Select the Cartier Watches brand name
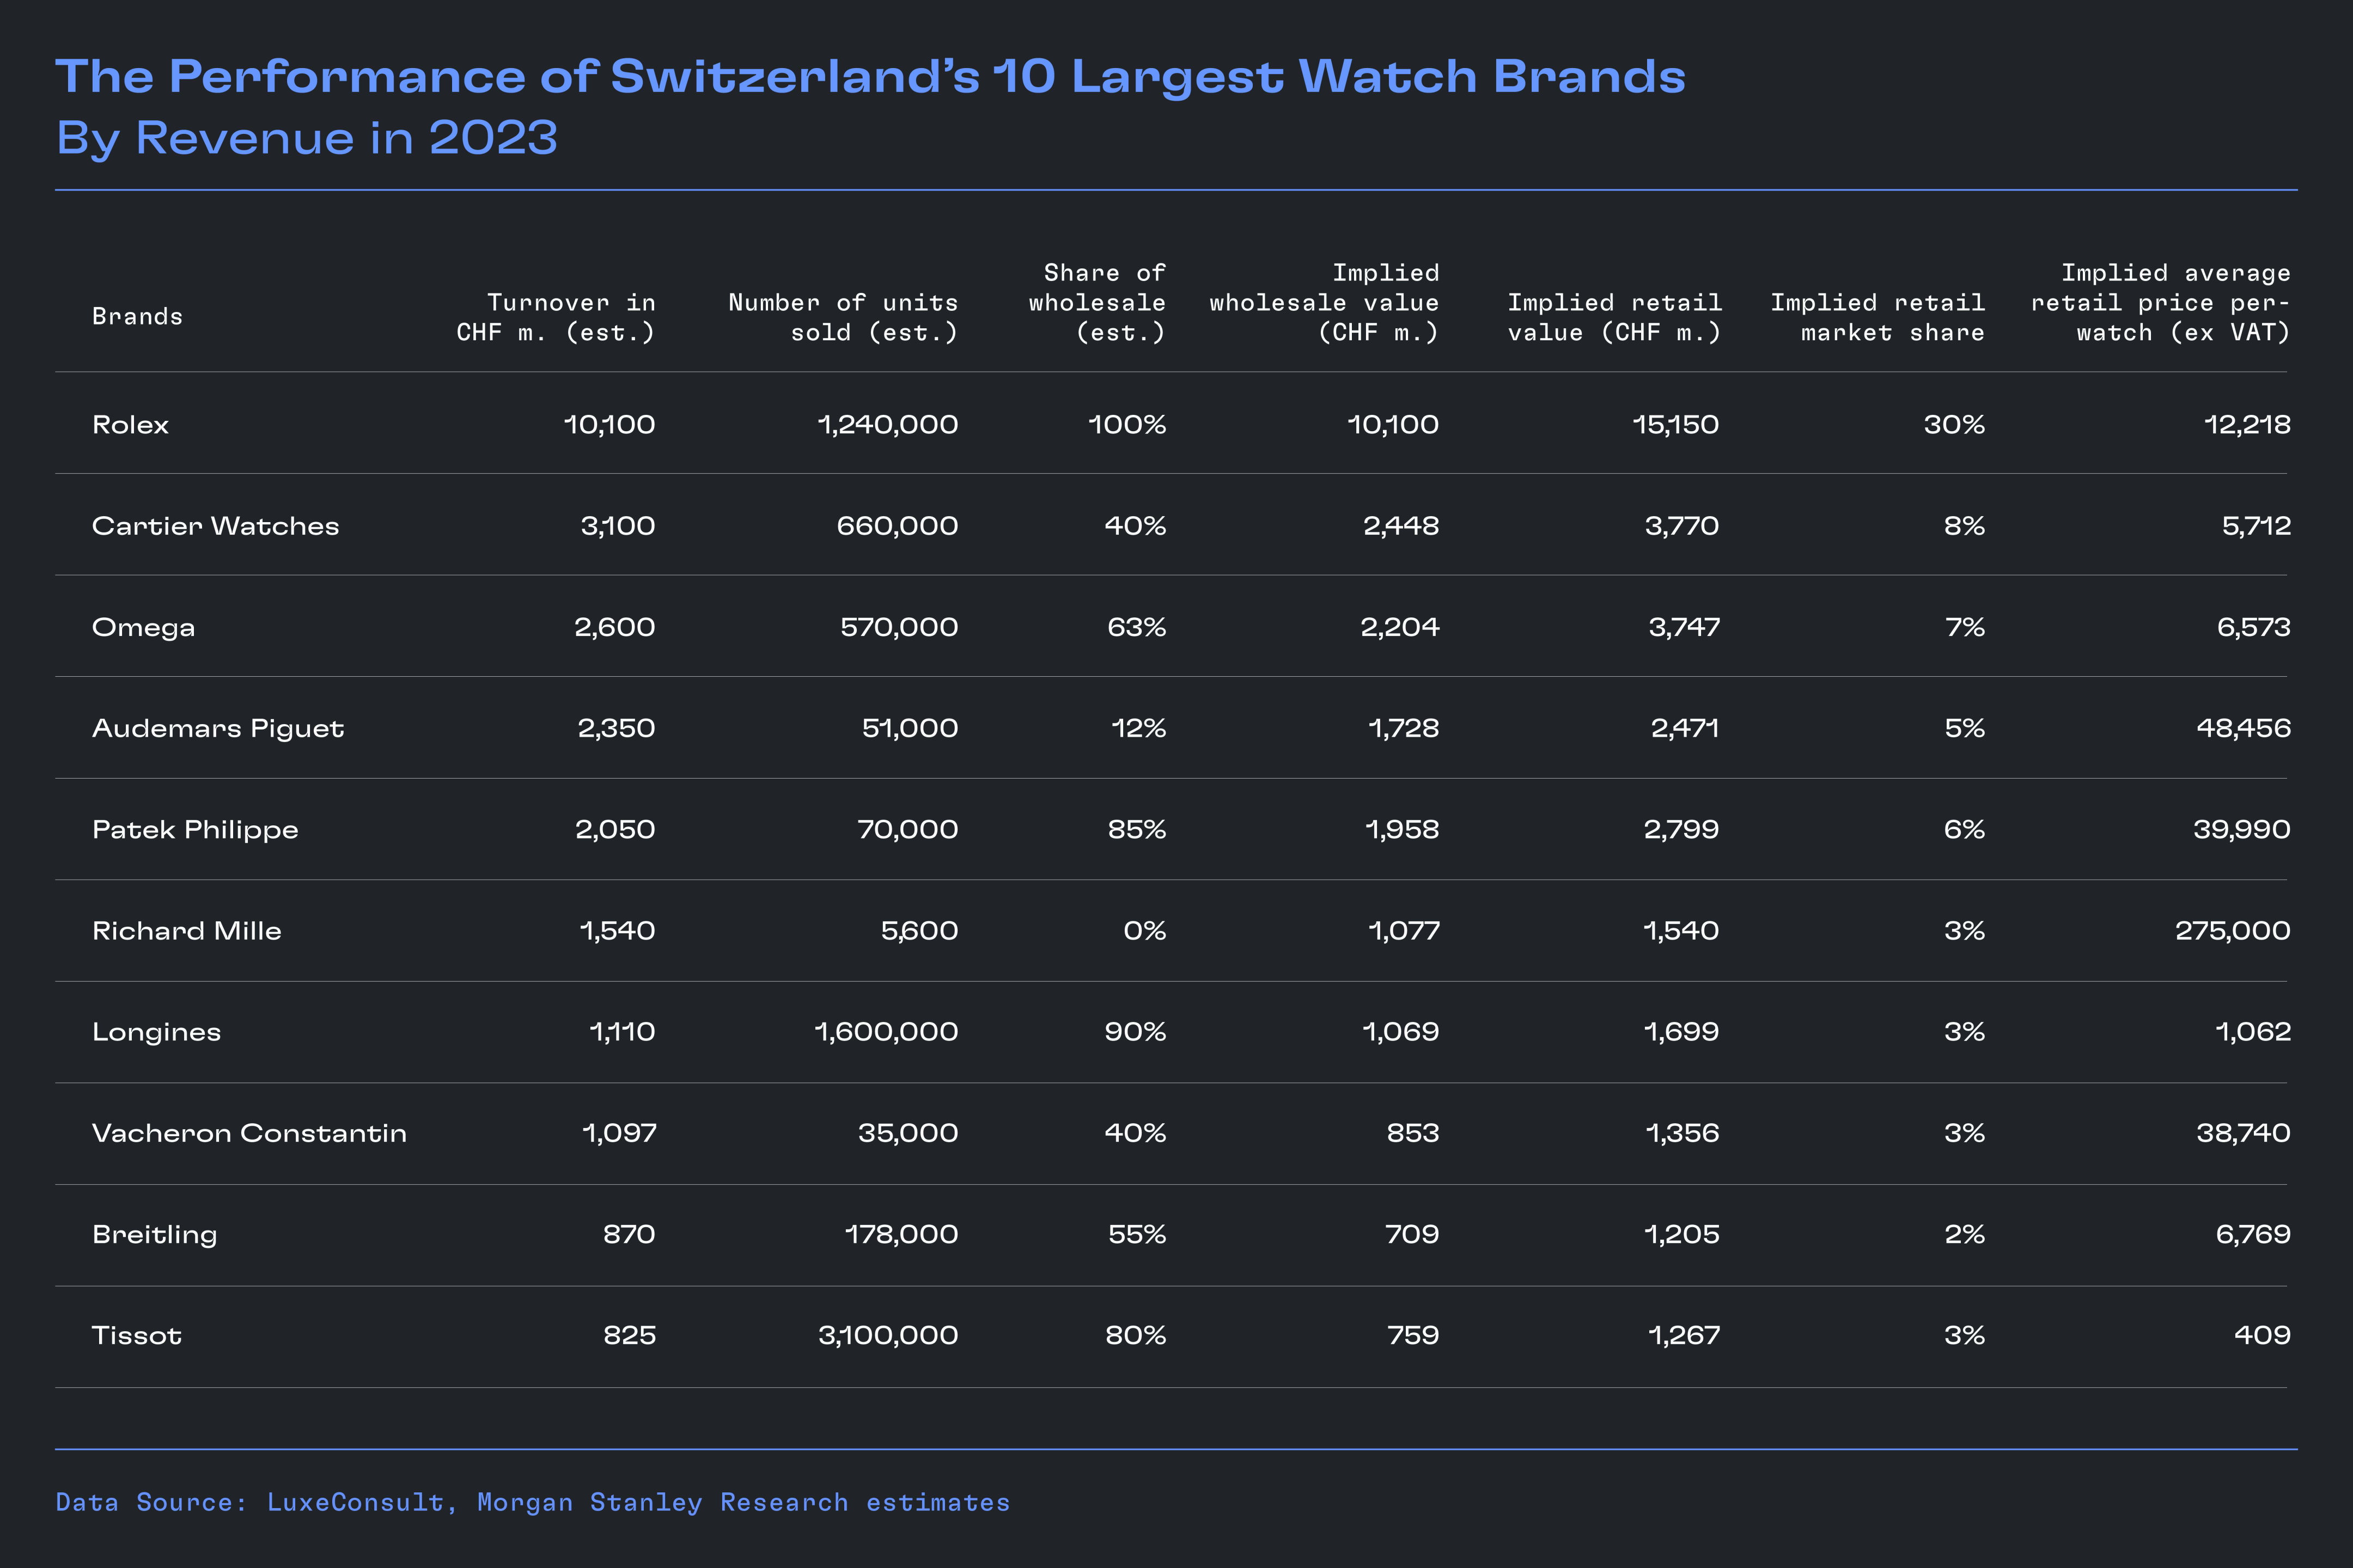The height and width of the screenshot is (1568, 2353). click(215, 526)
